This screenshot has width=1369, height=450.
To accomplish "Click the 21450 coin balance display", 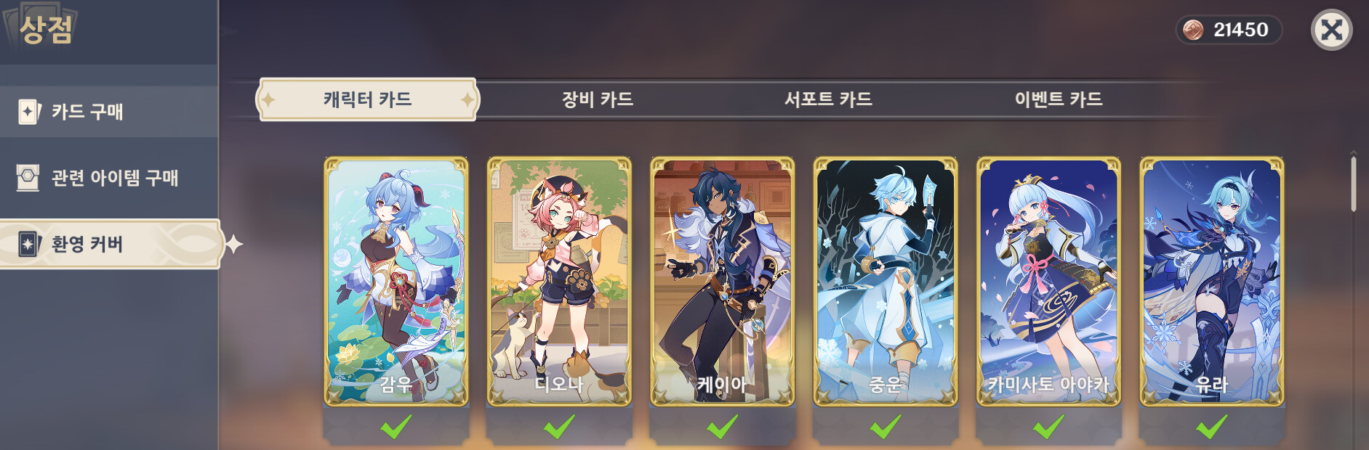I will 1229,30.
